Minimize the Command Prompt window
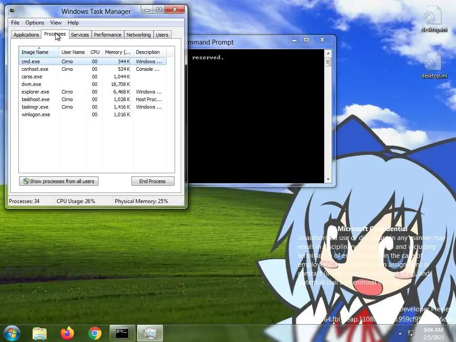 point(294,40)
